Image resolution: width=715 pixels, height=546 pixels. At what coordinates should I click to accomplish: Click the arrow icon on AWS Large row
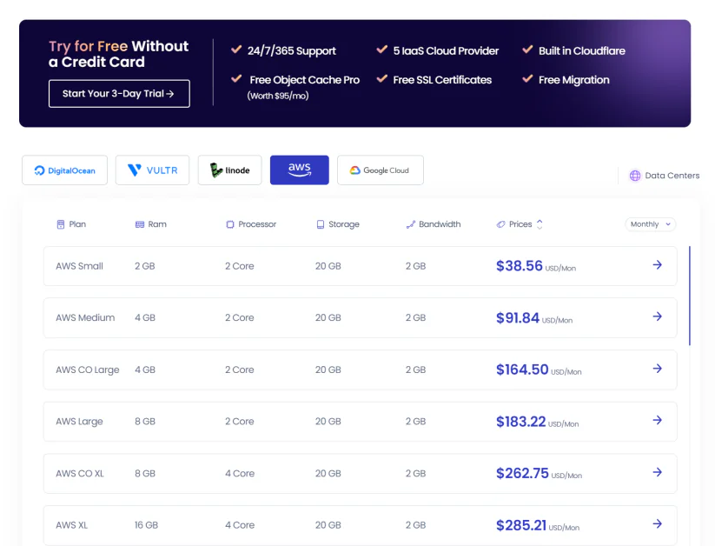[x=657, y=421]
